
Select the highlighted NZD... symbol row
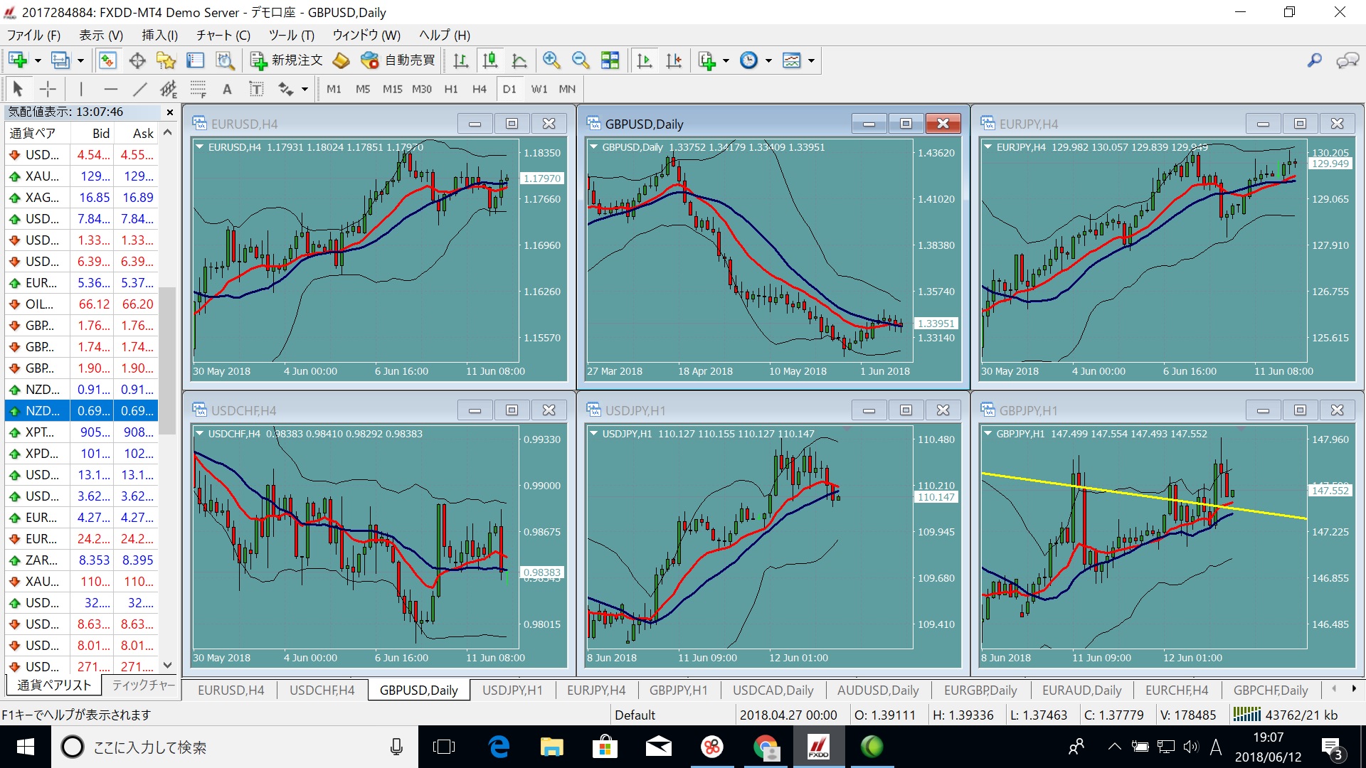point(81,411)
